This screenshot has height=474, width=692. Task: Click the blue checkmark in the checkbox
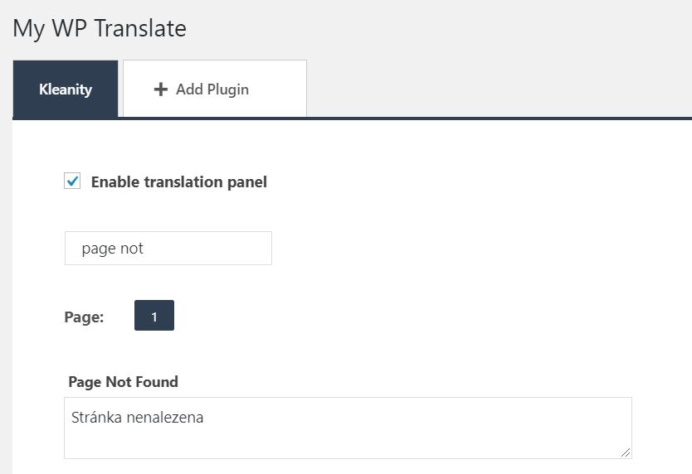(x=73, y=181)
